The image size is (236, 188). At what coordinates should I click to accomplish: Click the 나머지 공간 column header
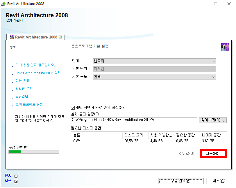213,135
